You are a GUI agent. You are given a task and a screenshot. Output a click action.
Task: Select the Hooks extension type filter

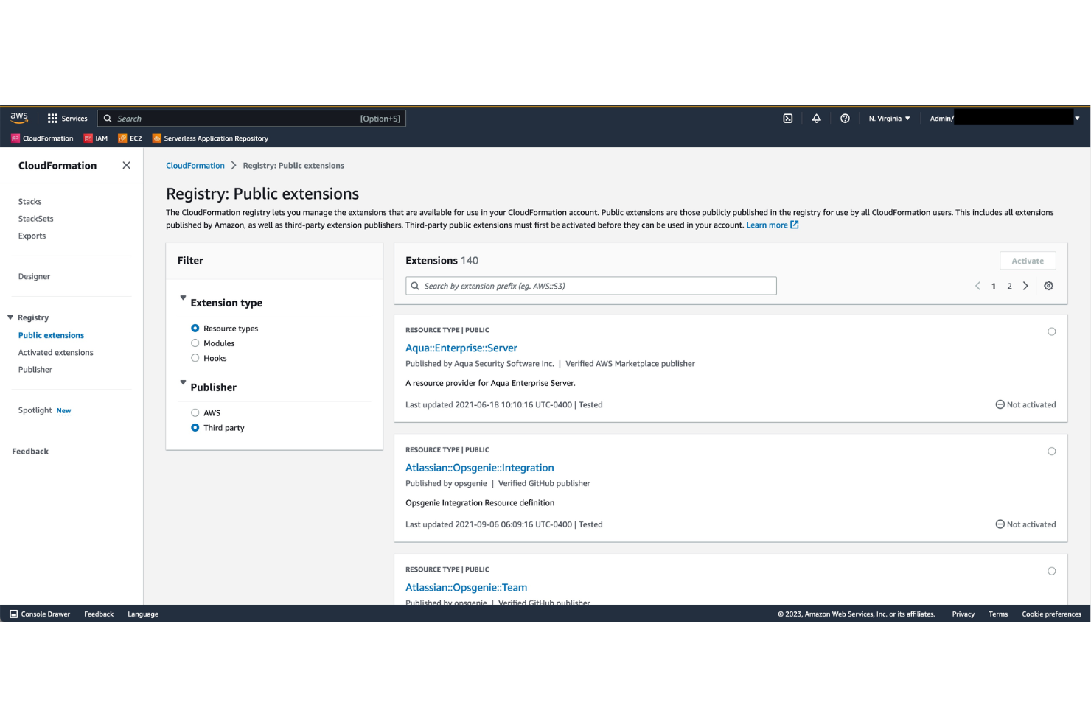[x=195, y=358]
